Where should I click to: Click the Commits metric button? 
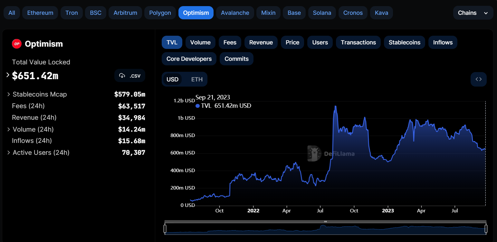[x=236, y=59]
